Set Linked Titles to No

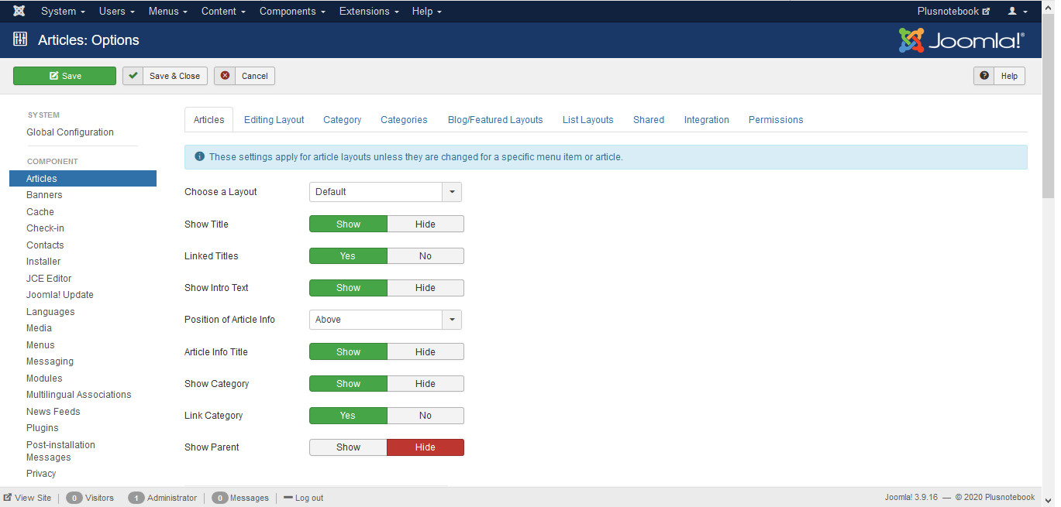click(425, 256)
